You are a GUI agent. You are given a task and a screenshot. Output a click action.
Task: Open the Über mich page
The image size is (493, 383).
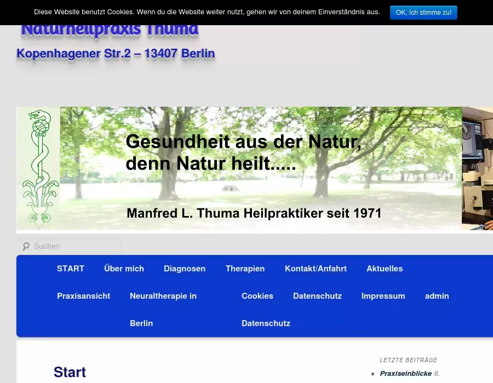tap(124, 269)
